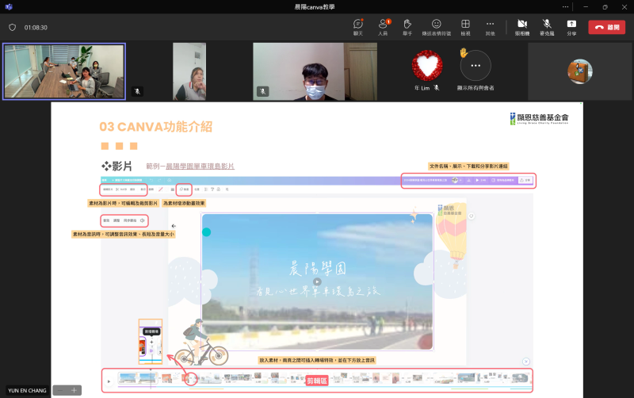Click muted mic icon on masked man's tile
The width and height of the screenshot is (634, 398).
(x=263, y=91)
